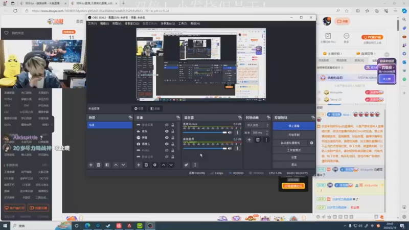Toggle lock on the PUBG source
Screen dimensions: 409x230
coord(173,150)
